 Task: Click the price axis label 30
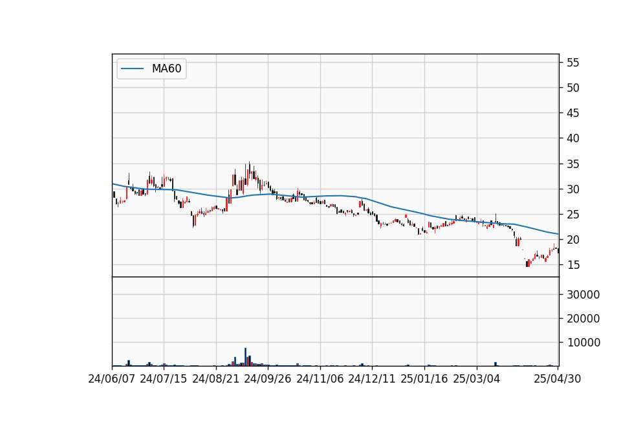573,189
